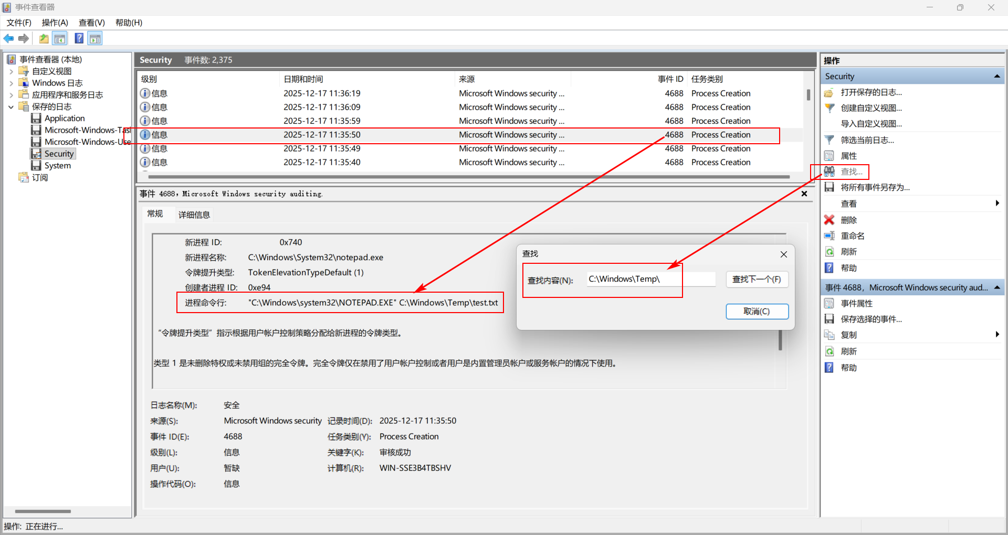Open log Properties icon in actions pane
Screen dimensions: 1008x535
pyautogui.click(x=829, y=156)
